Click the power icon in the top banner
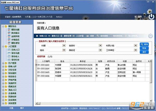The image size is (156, 111). click(x=151, y=17)
